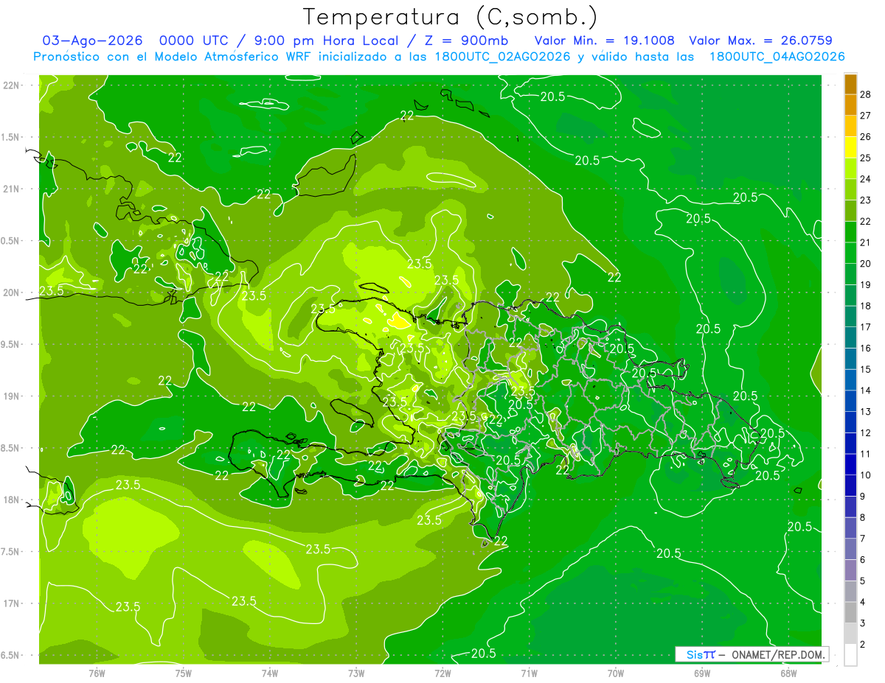Click the title "Temperatura (C,somb.)"

(x=450, y=17)
